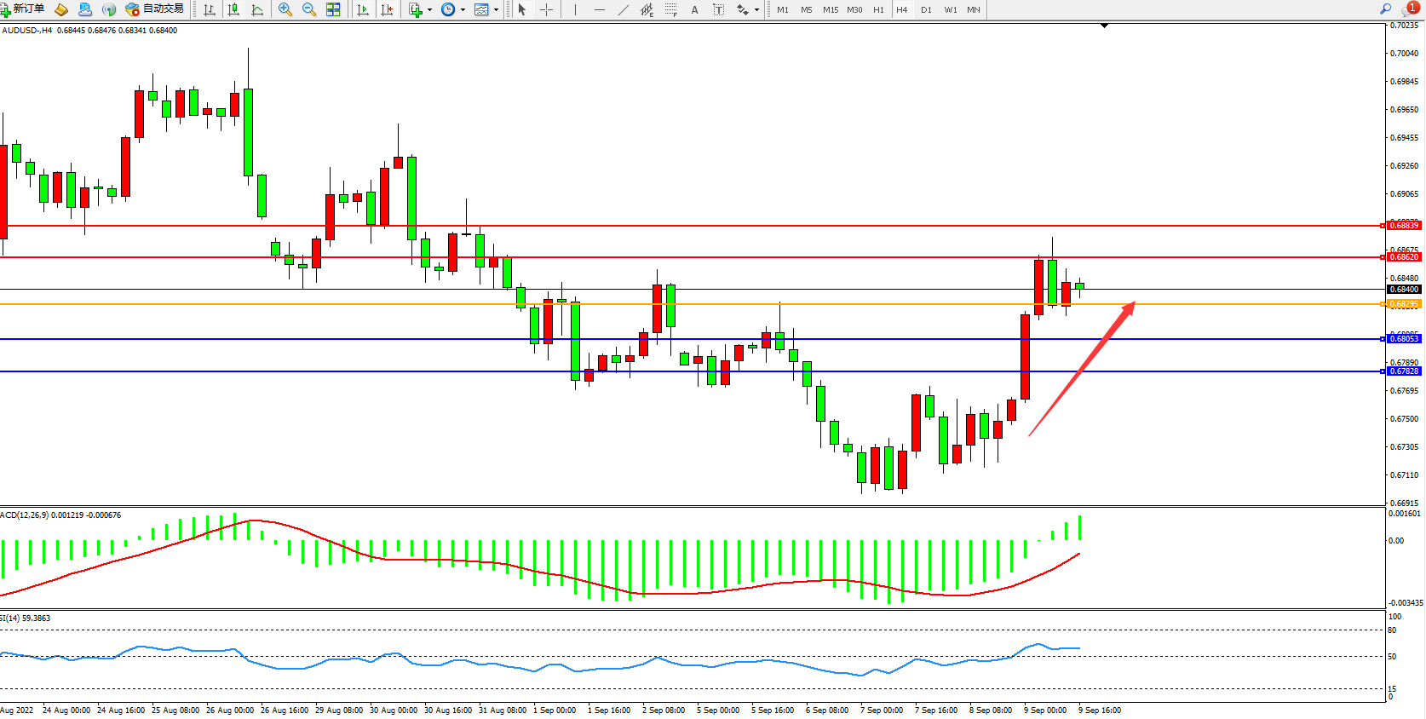The width and height of the screenshot is (1426, 719).
Task: Select the line chart mode icon
Action: click(257, 9)
